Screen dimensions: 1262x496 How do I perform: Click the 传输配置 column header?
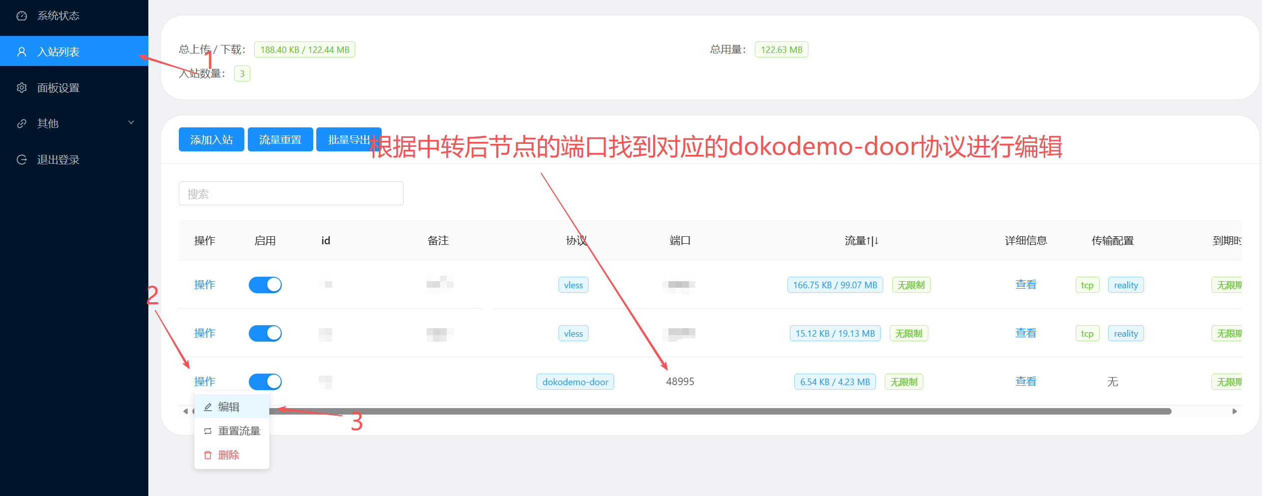[x=1113, y=241]
